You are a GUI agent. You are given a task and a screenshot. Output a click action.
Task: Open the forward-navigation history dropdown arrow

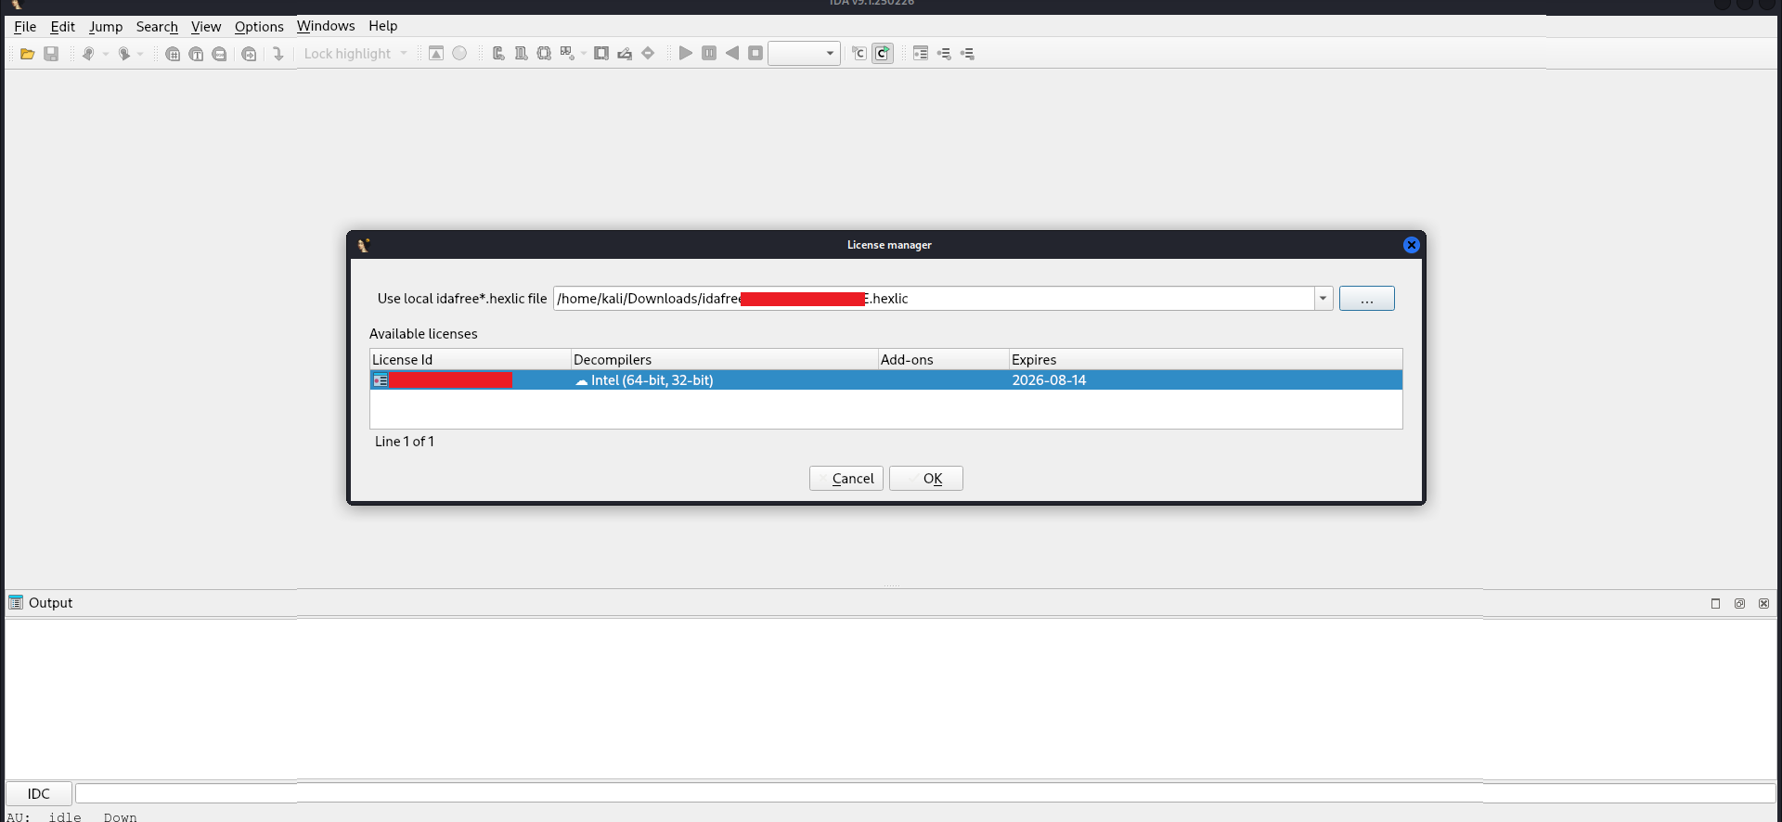140,54
